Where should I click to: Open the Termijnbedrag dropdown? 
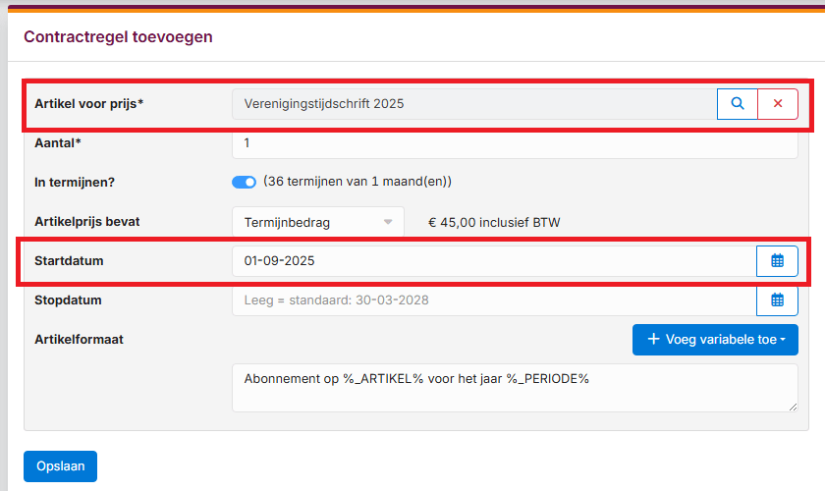[x=318, y=222]
